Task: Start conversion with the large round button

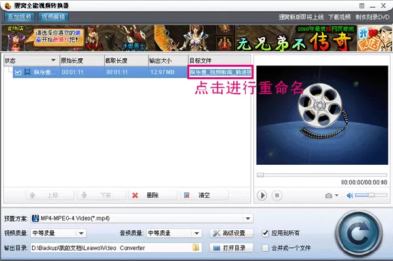Action: (359, 234)
